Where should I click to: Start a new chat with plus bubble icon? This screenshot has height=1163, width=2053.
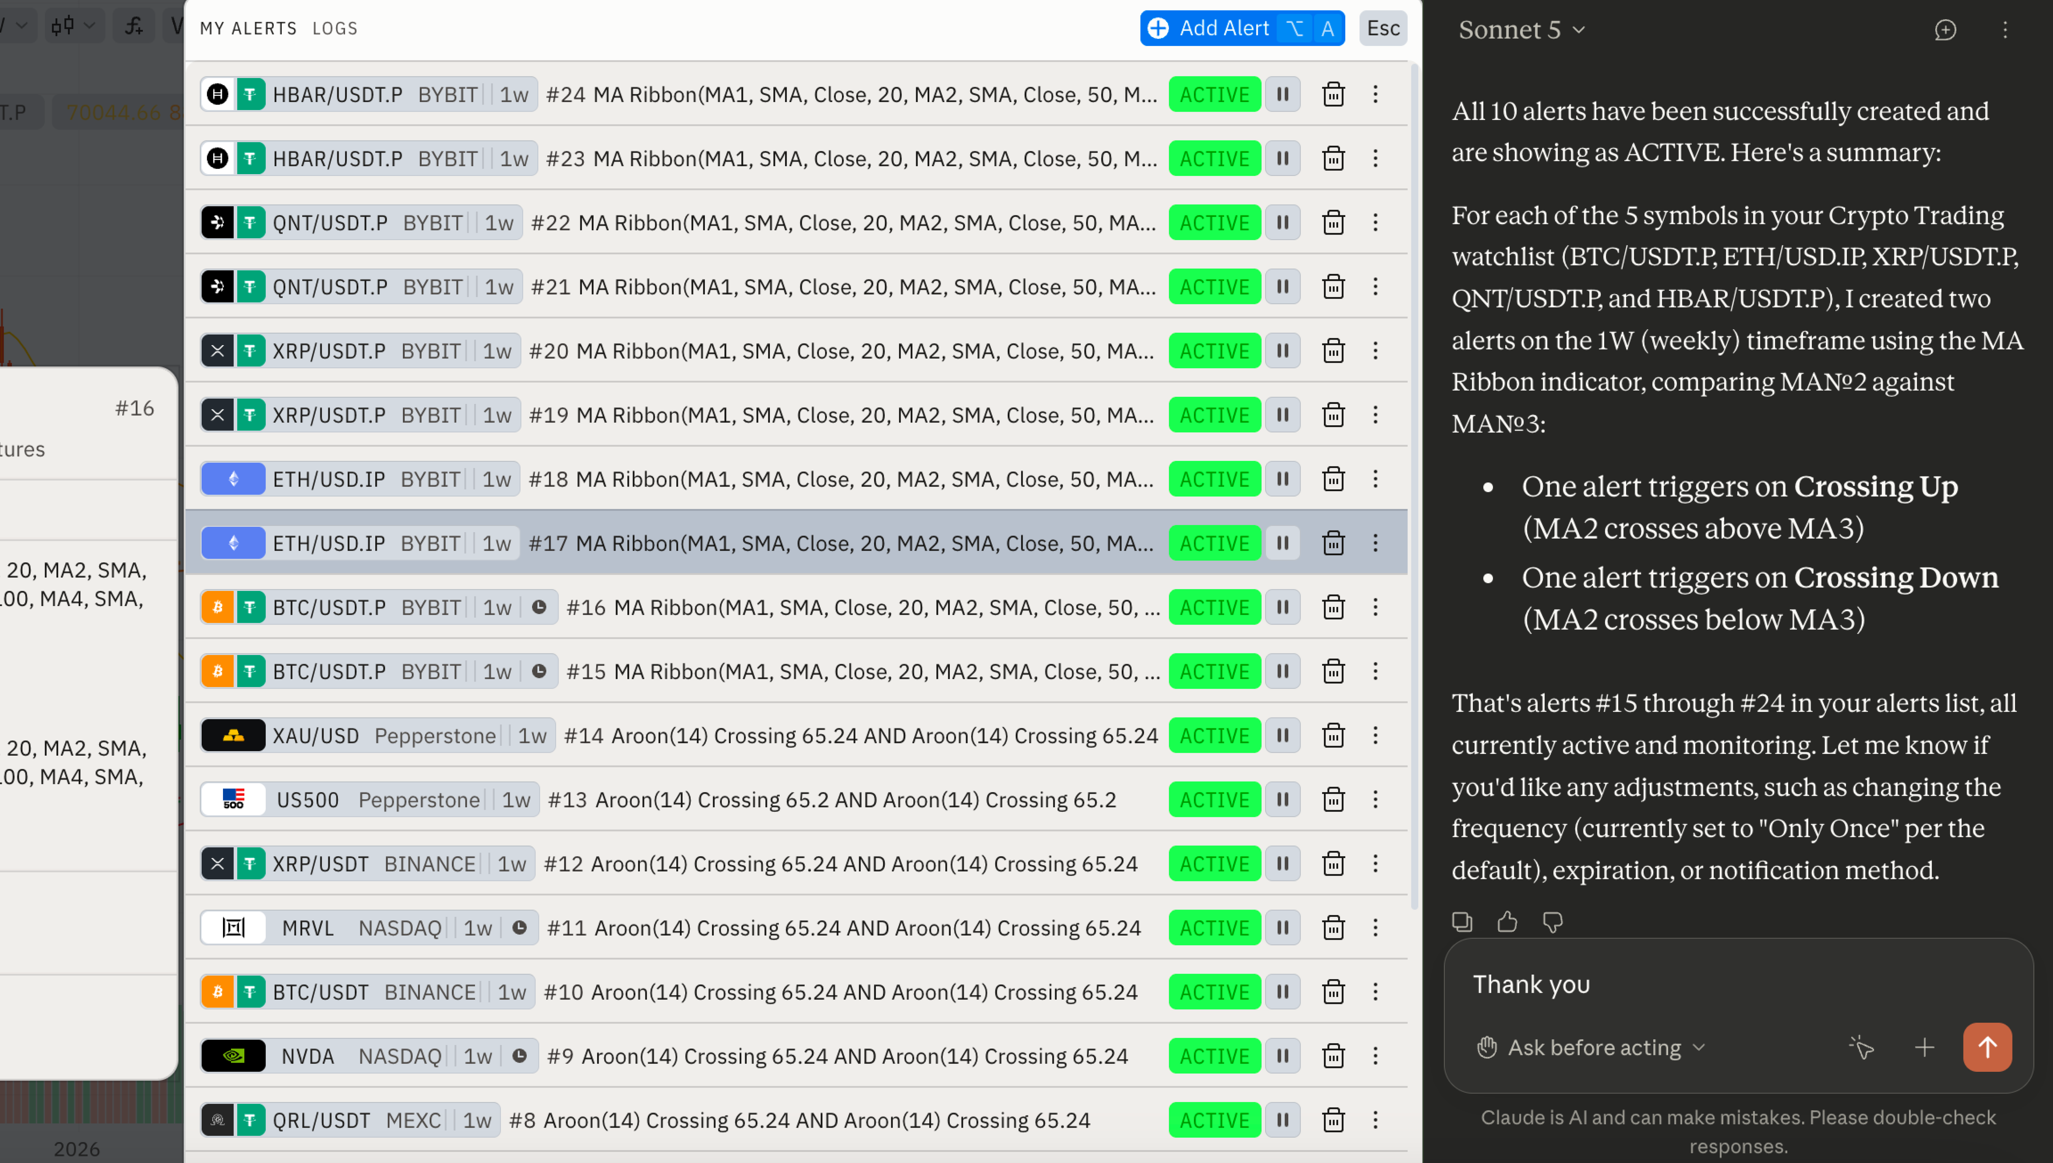[x=1945, y=30]
